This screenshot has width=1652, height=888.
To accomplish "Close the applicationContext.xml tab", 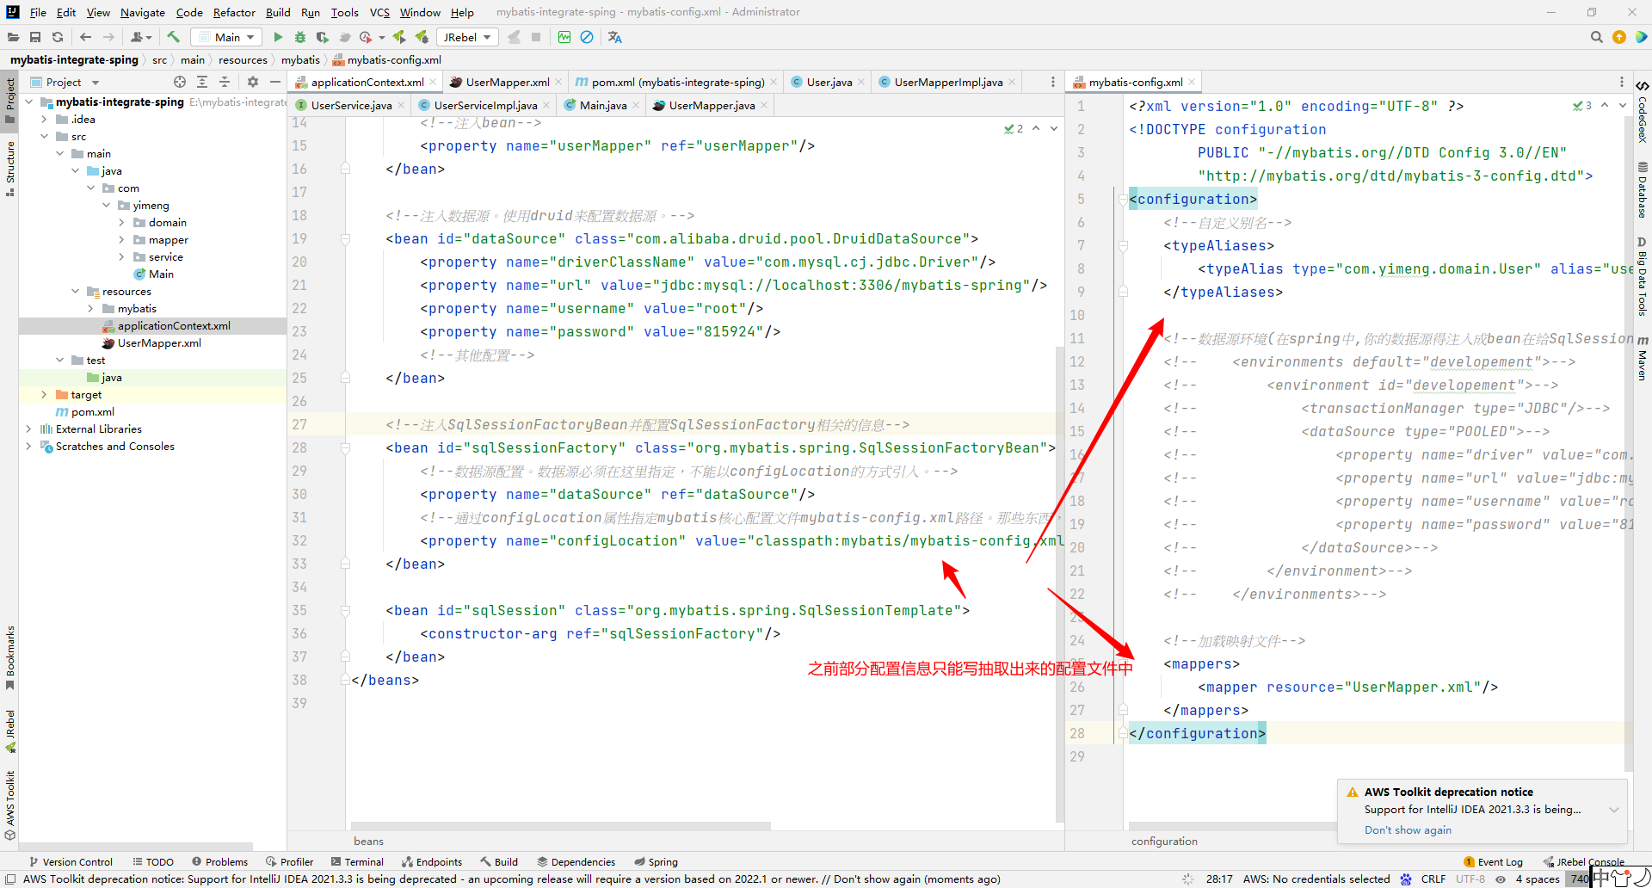I will [x=433, y=82].
